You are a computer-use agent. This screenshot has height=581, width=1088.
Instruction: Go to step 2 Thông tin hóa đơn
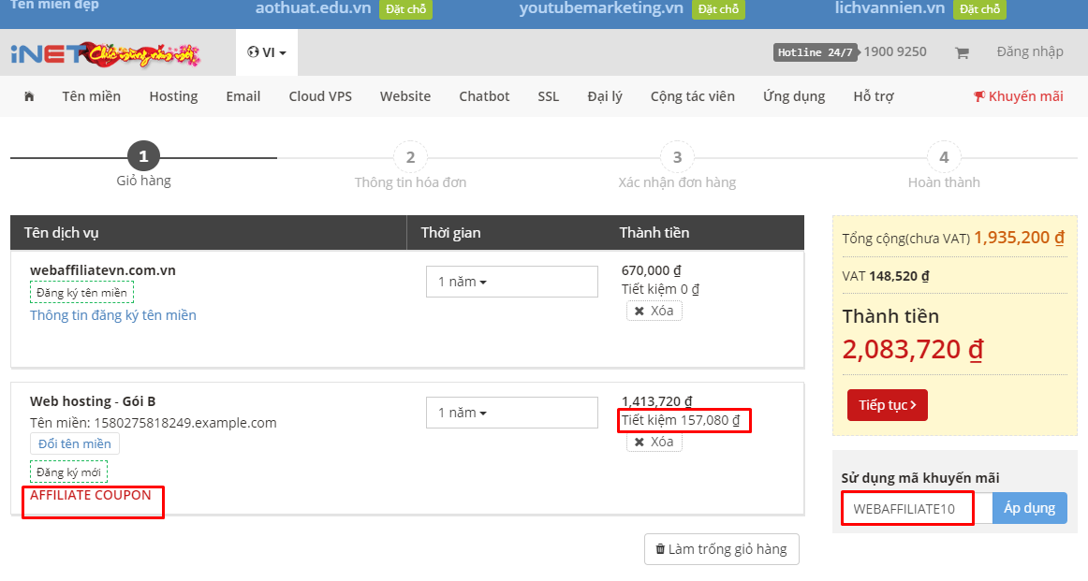point(410,167)
